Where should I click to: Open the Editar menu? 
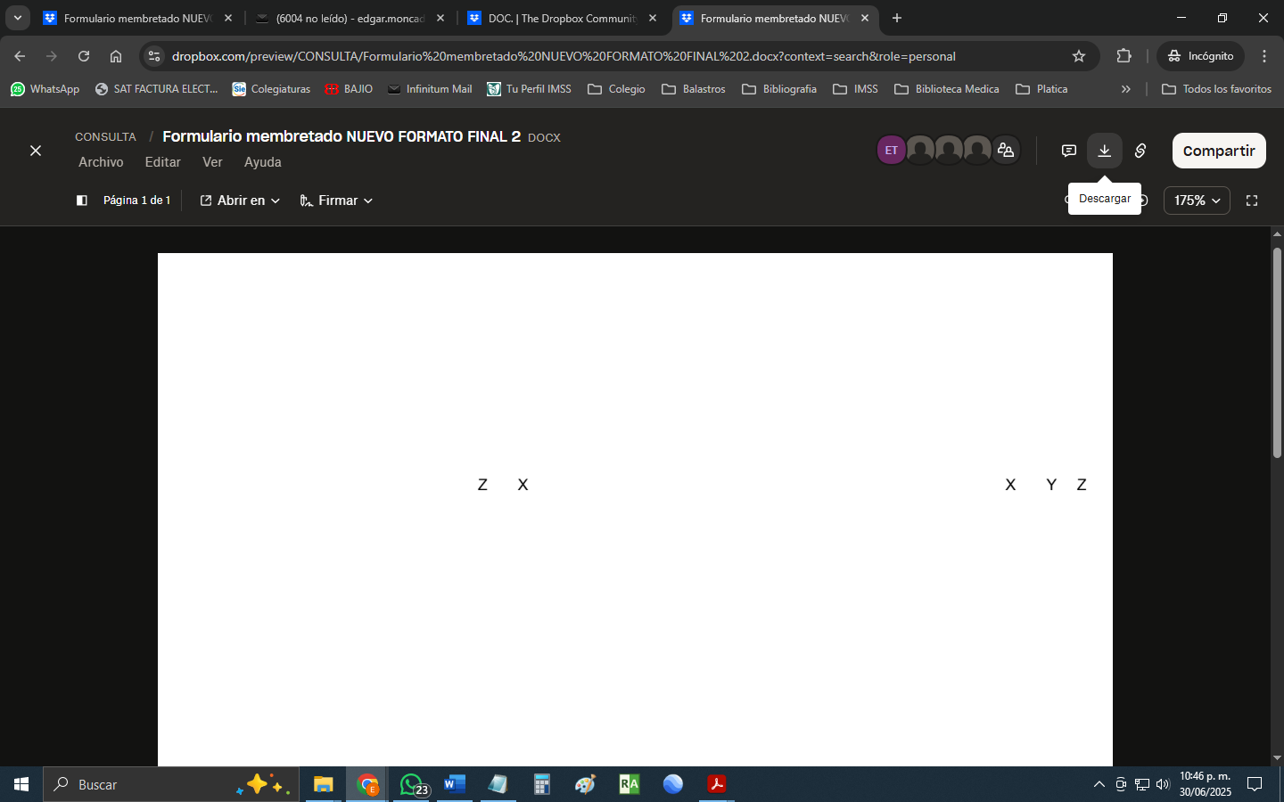pyautogui.click(x=162, y=162)
